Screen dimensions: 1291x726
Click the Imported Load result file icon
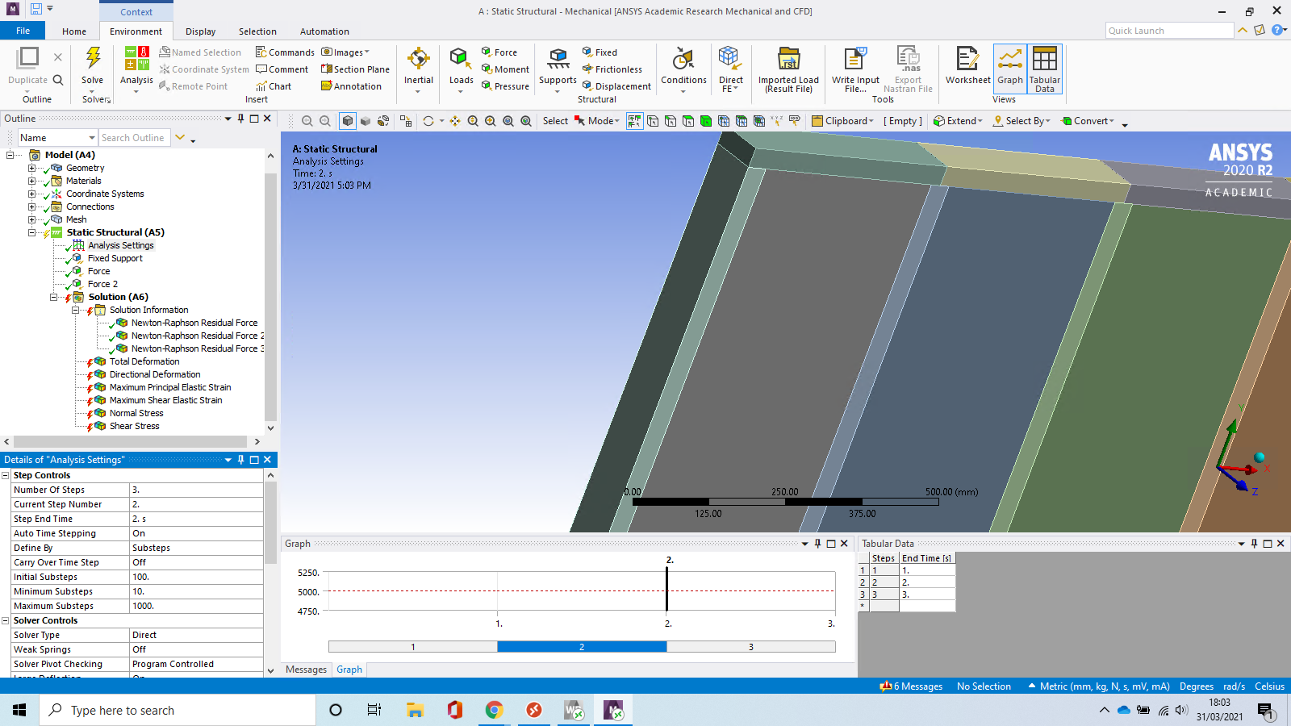pyautogui.click(x=788, y=60)
